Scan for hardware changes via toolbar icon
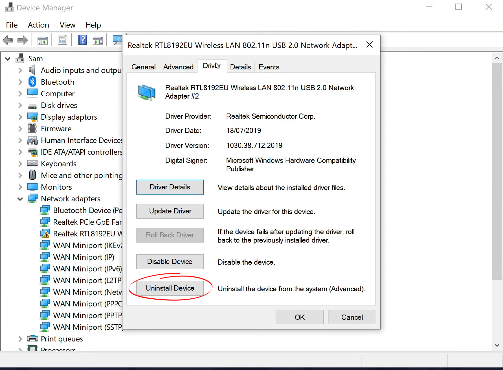Screen dimensions: 503x370 click(117, 40)
